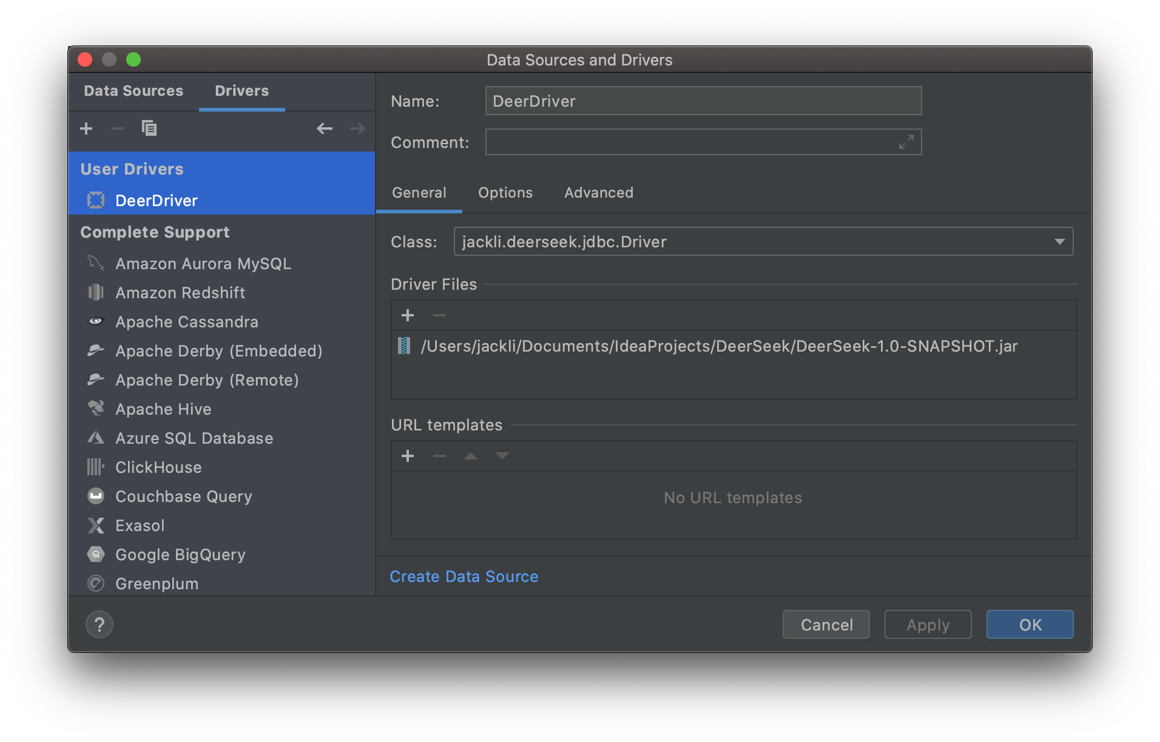The height and width of the screenshot is (742, 1160).
Task: Select Apache Derby (Embedded) driver
Action: point(222,351)
